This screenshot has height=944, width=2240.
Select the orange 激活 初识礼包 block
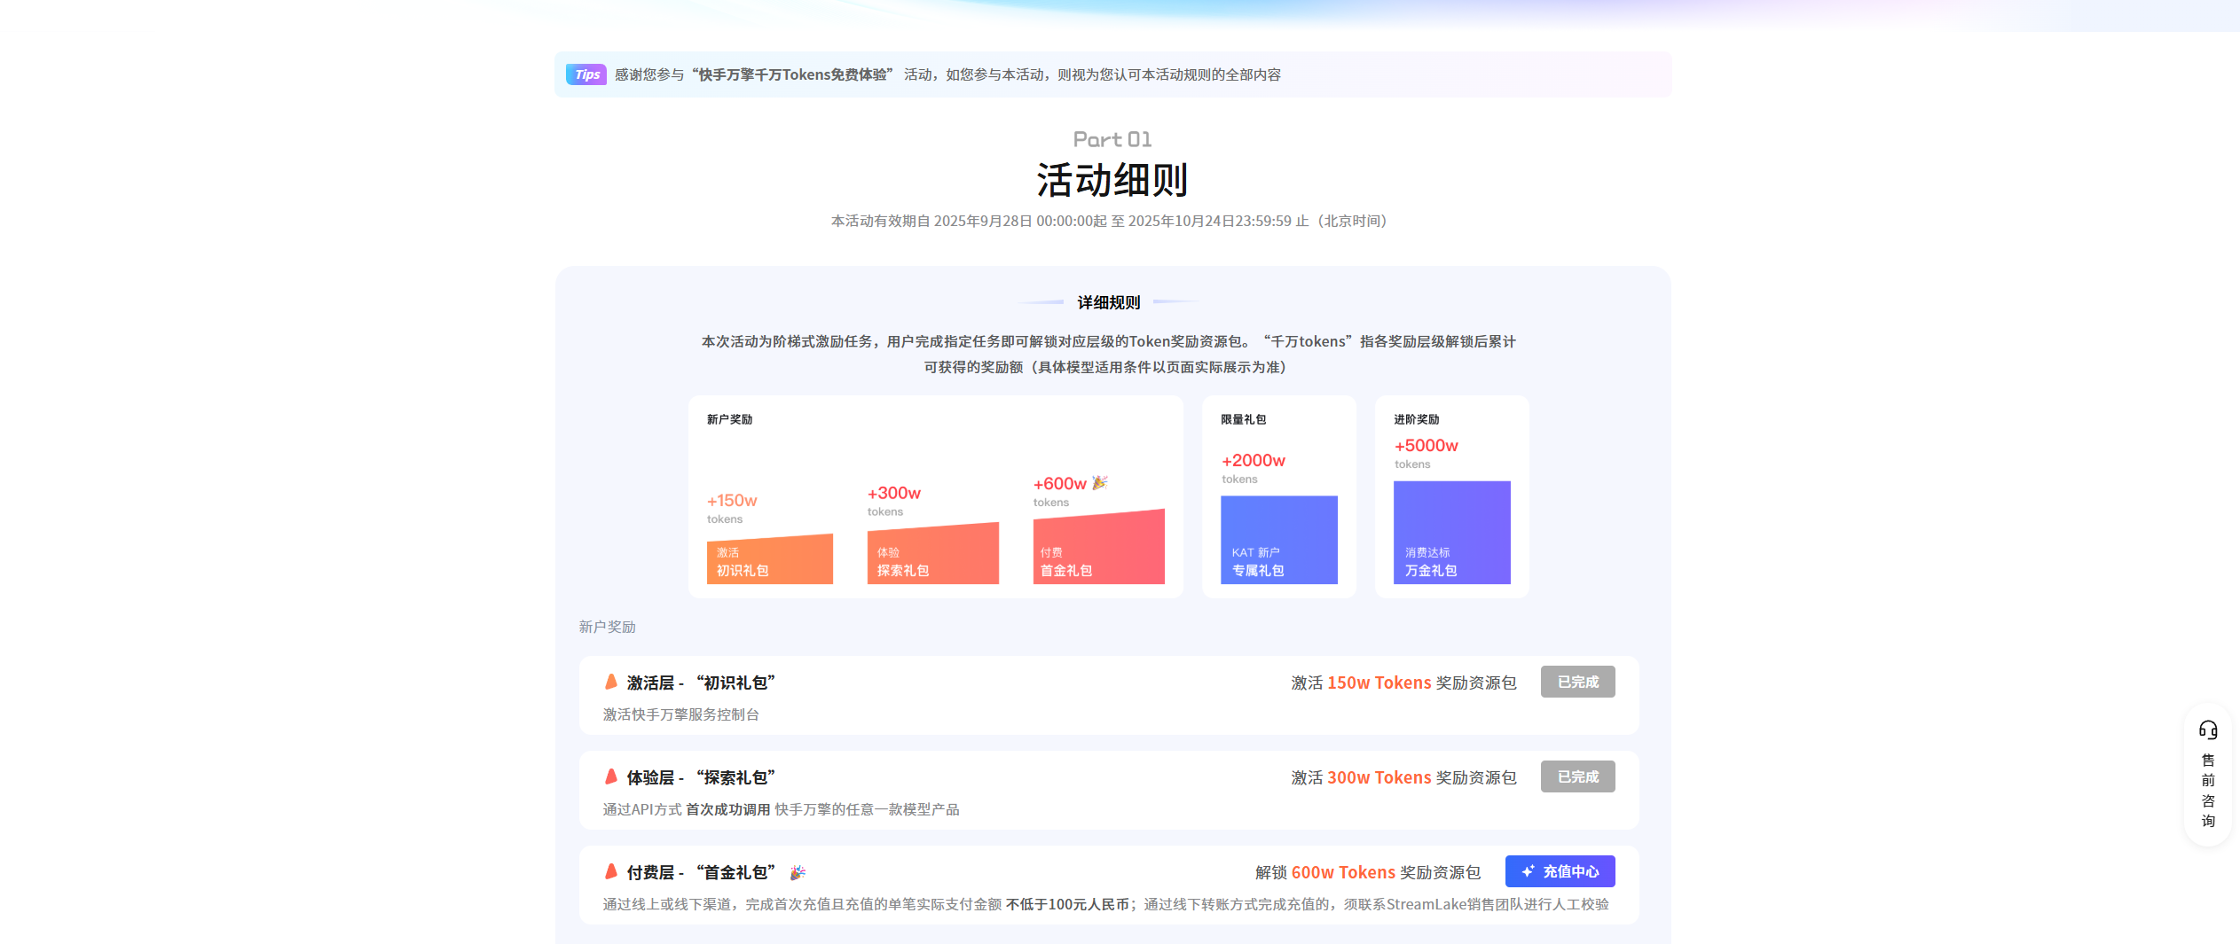coord(769,561)
